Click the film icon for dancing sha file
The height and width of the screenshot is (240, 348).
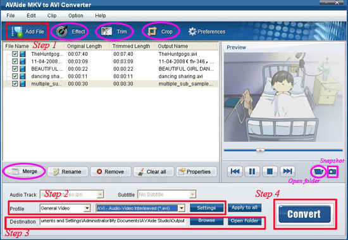pos(22,76)
